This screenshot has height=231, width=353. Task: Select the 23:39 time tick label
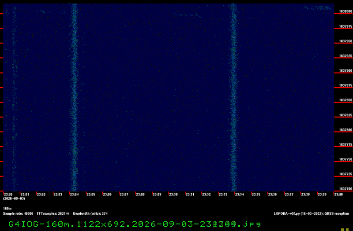(322, 194)
